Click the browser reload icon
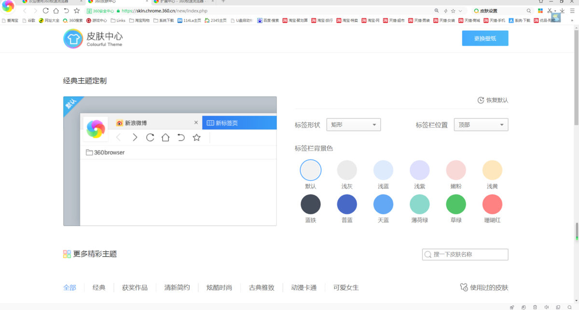The width and height of the screenshot is (579, 310). coord(46,11)
